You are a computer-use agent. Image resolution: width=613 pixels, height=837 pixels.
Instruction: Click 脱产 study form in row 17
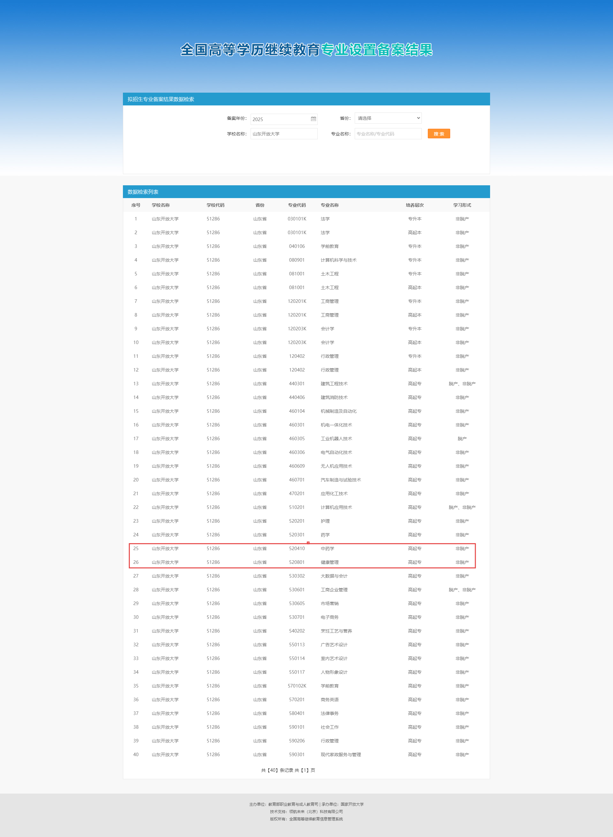[x=462, y=439]
